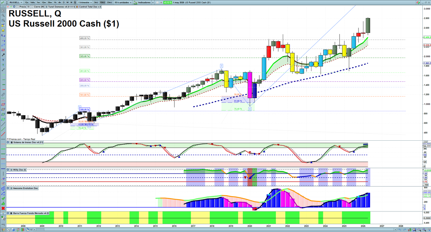This screenshot has width=431, height=232.
Task: Click the double-left chevron in bottom bar
Action: click(x=31, y=230)
